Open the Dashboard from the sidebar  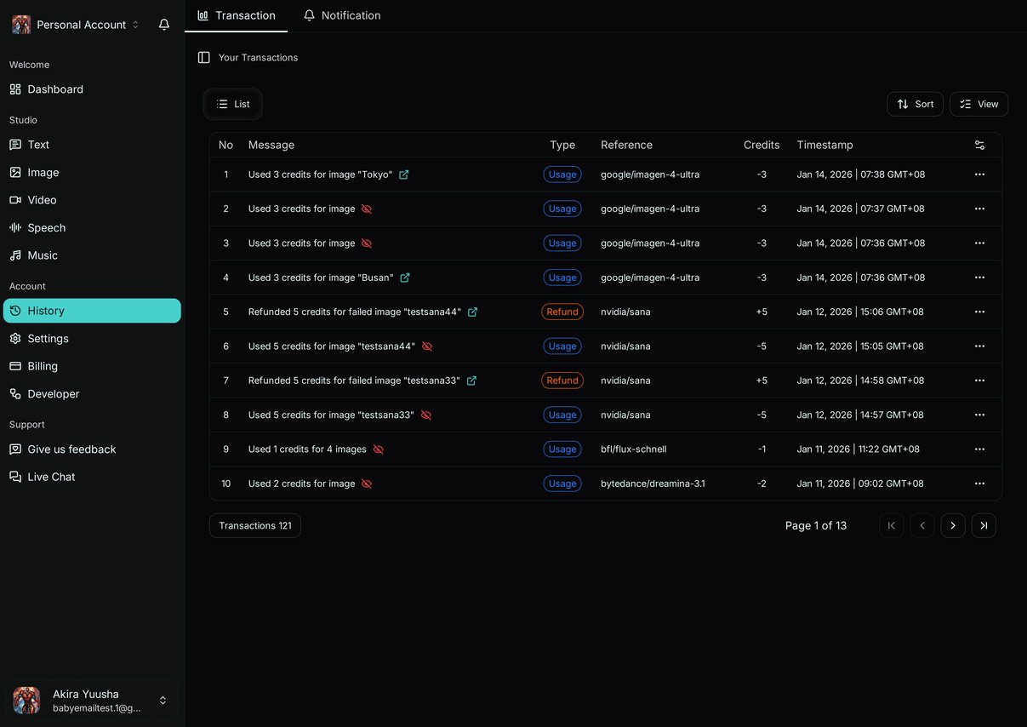point(55,89)
